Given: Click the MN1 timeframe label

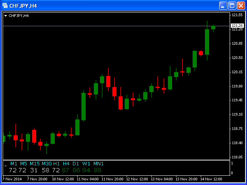Looking at the screenshot, I should [98, 164].
